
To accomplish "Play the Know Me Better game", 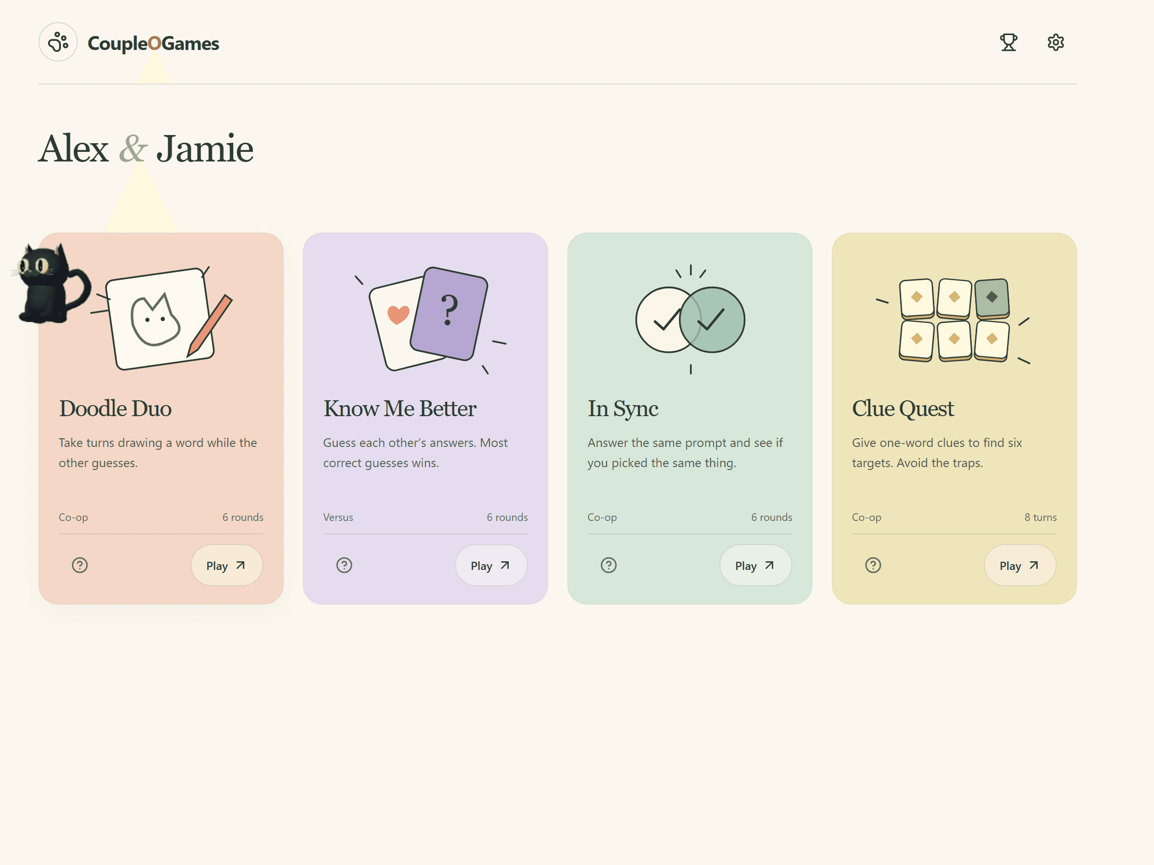I will pos(491,565).
